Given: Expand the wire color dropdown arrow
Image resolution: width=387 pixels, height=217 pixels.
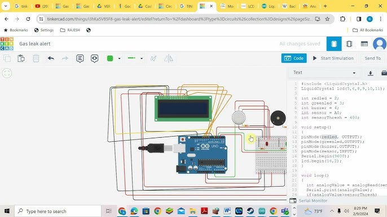Looking at the screenshot, I should [x=119, y=58].
